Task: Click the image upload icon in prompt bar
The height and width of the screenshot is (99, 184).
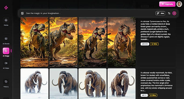Action: click(x=22, y=13)
